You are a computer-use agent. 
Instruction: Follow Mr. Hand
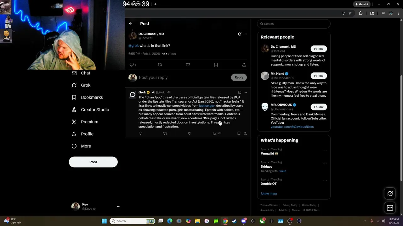coord(319,76)
